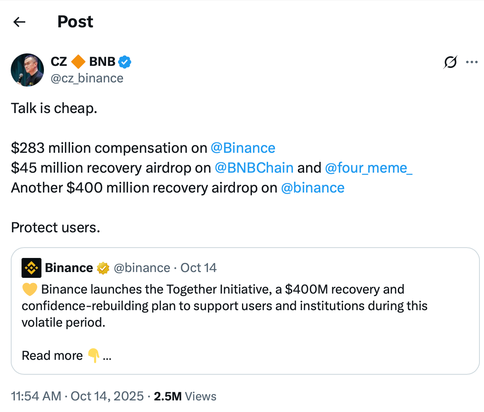Click the down-pointing emoji after Read more
This screenshot has height=412, width=484.
[94, 355]
